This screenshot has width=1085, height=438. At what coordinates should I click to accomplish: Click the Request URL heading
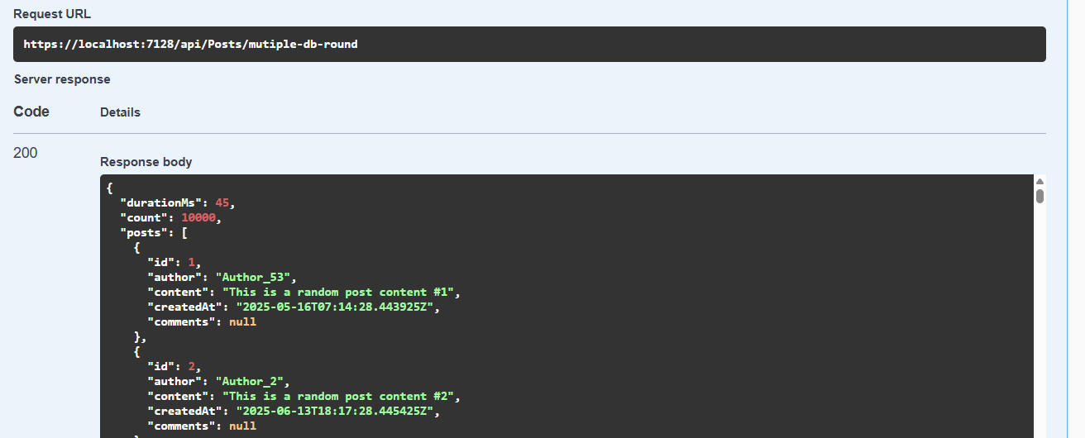pos(52,14)
